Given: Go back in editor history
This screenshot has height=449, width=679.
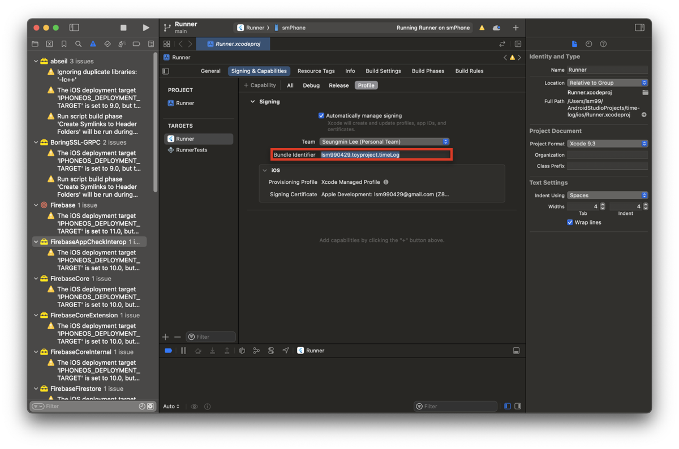Looking at the screenshot, I should [181, 44].
